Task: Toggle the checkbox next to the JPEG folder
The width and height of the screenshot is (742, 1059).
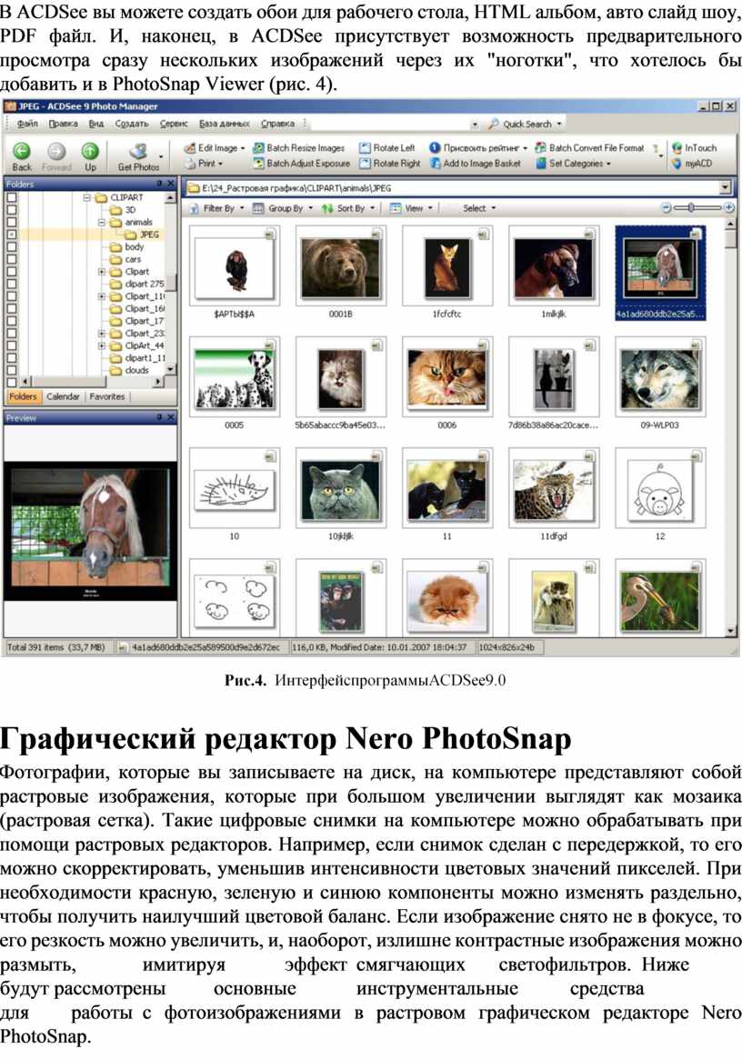Action: coord(11,234)
